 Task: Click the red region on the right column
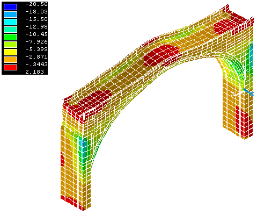pos(243,122)
